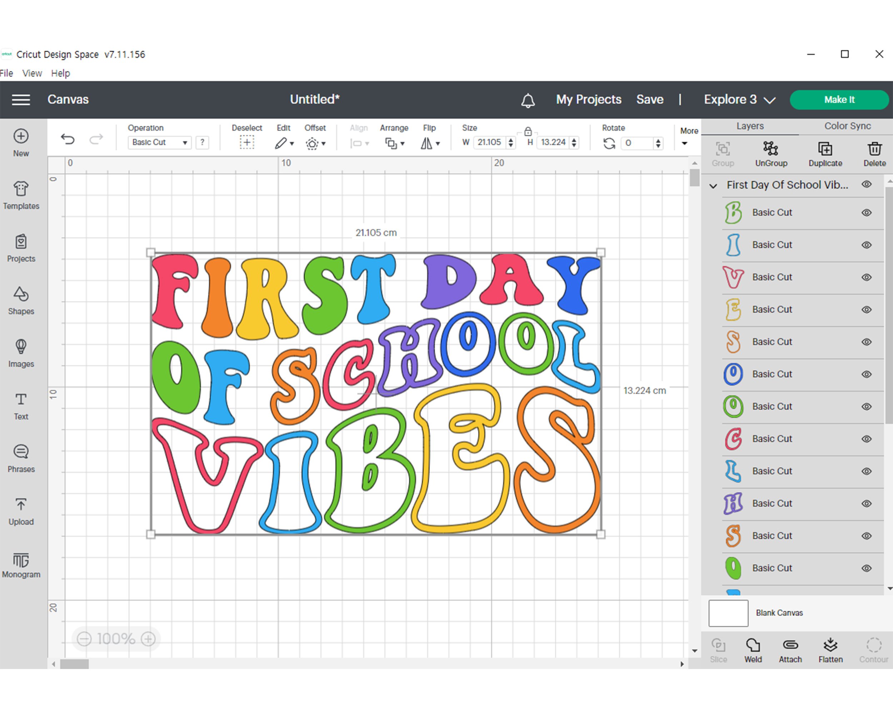Toggle visibility of green B layer
The width and height of the screenshot is (893, 714).
867,213
